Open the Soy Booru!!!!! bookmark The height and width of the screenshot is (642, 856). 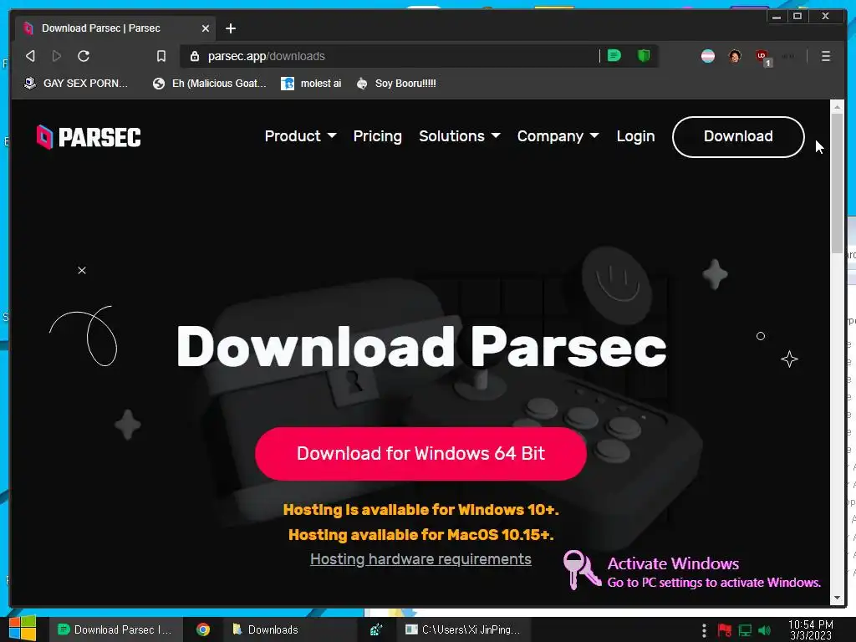(396, 84)
